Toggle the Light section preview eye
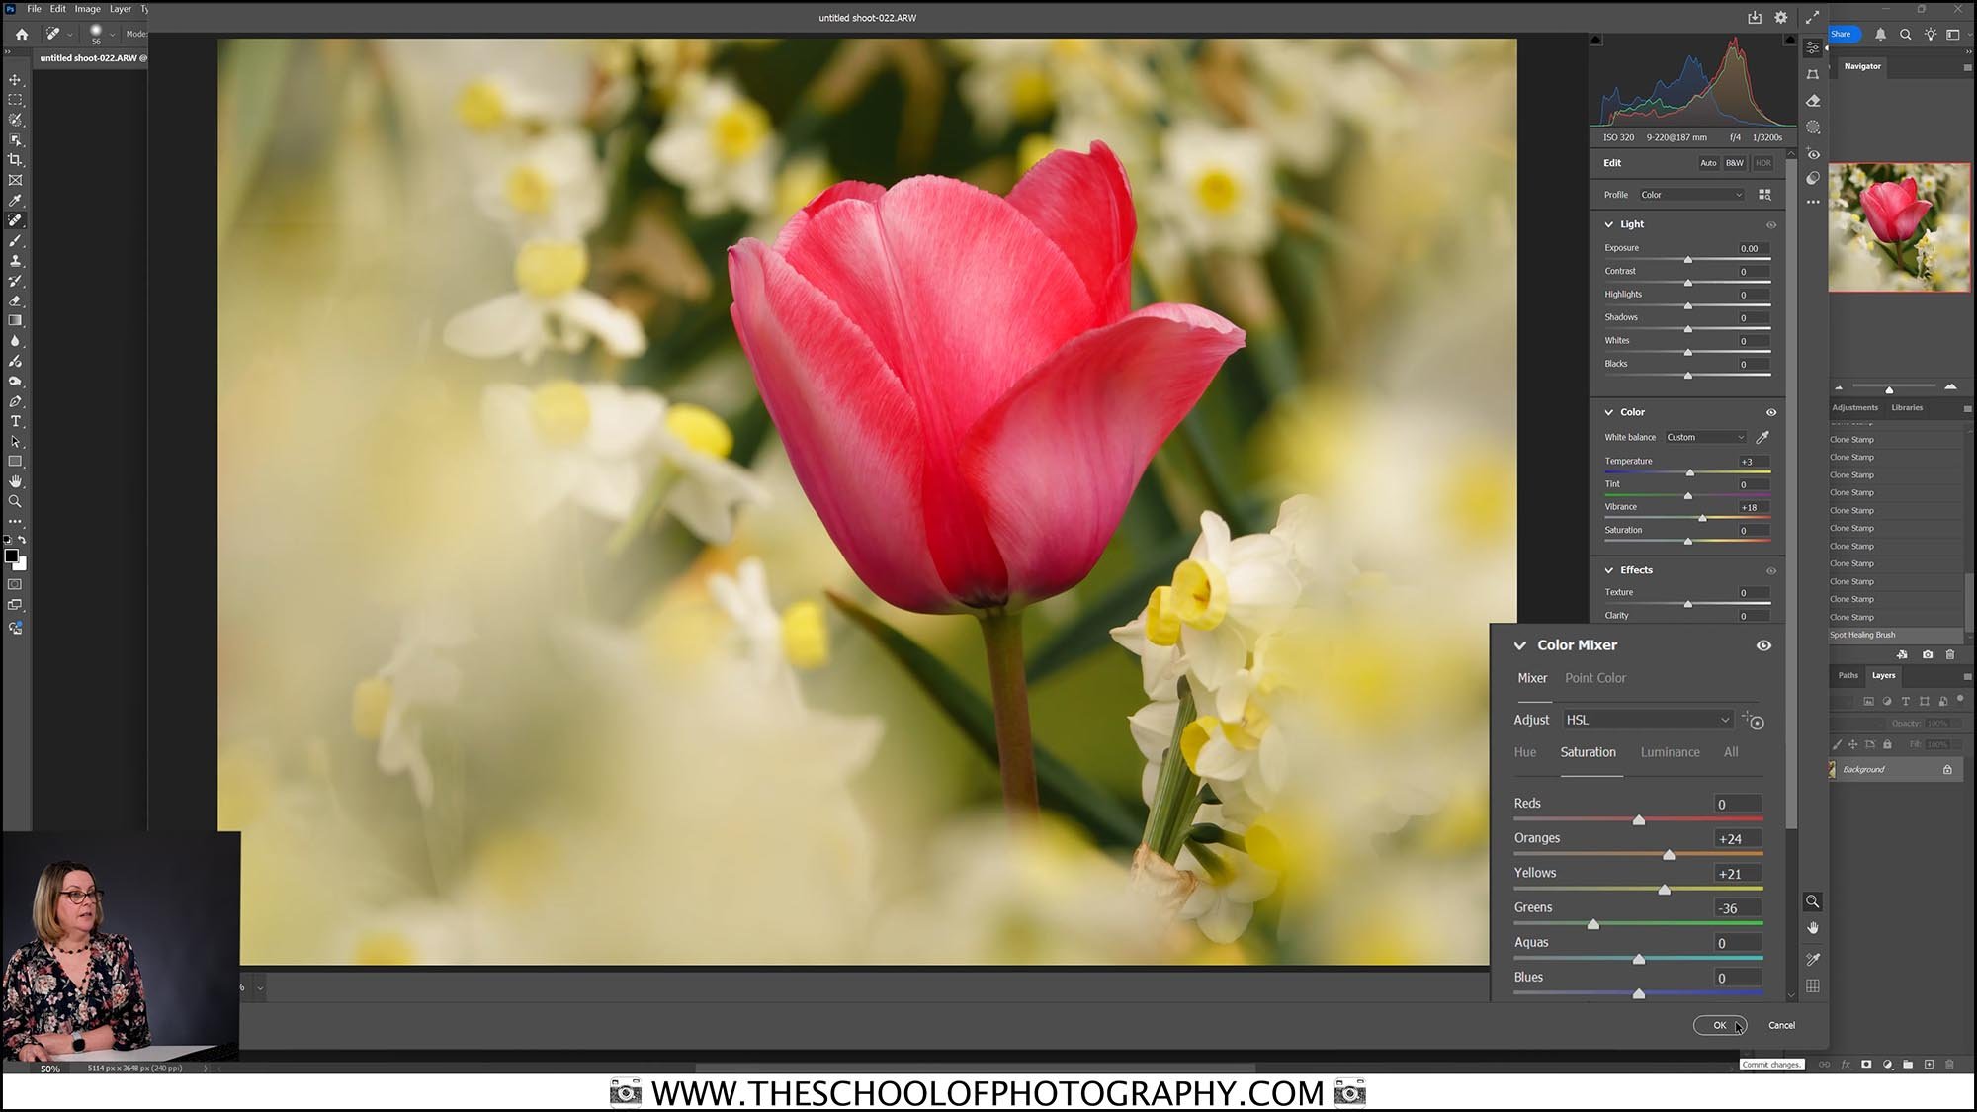This screenshot has width=1977, height=1112. click(x=1770, y=225)
